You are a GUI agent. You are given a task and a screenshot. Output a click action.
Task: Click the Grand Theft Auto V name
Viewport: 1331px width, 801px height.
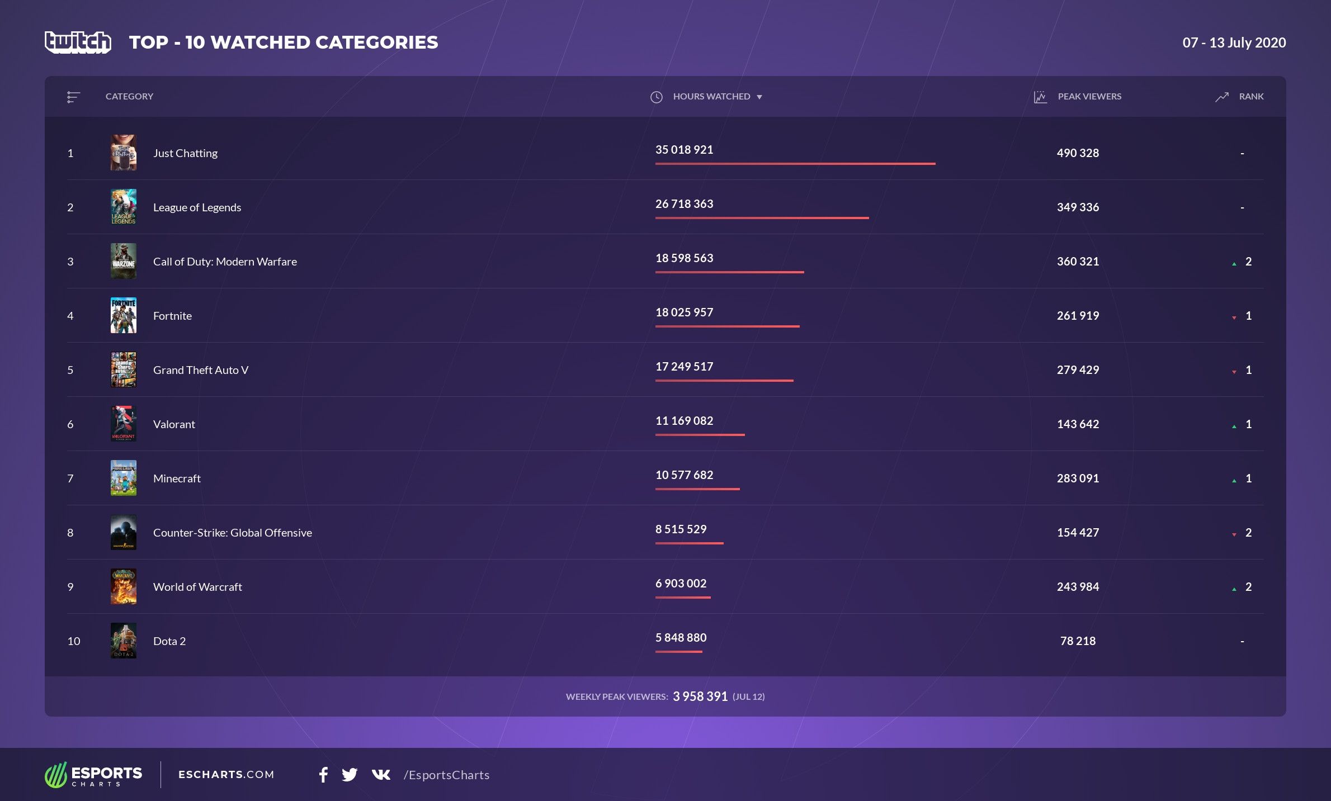click(x=201, y=370)
